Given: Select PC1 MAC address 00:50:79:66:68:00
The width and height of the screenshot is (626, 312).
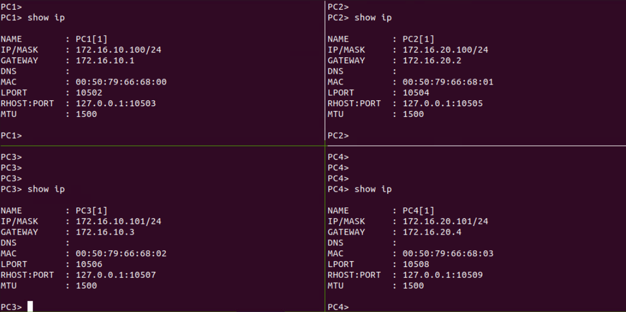Looking at the screenshot, I should 121,82.
